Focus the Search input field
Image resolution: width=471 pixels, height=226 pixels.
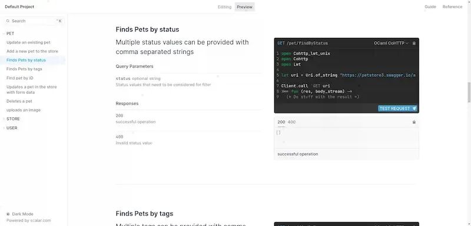click(34, 21)
